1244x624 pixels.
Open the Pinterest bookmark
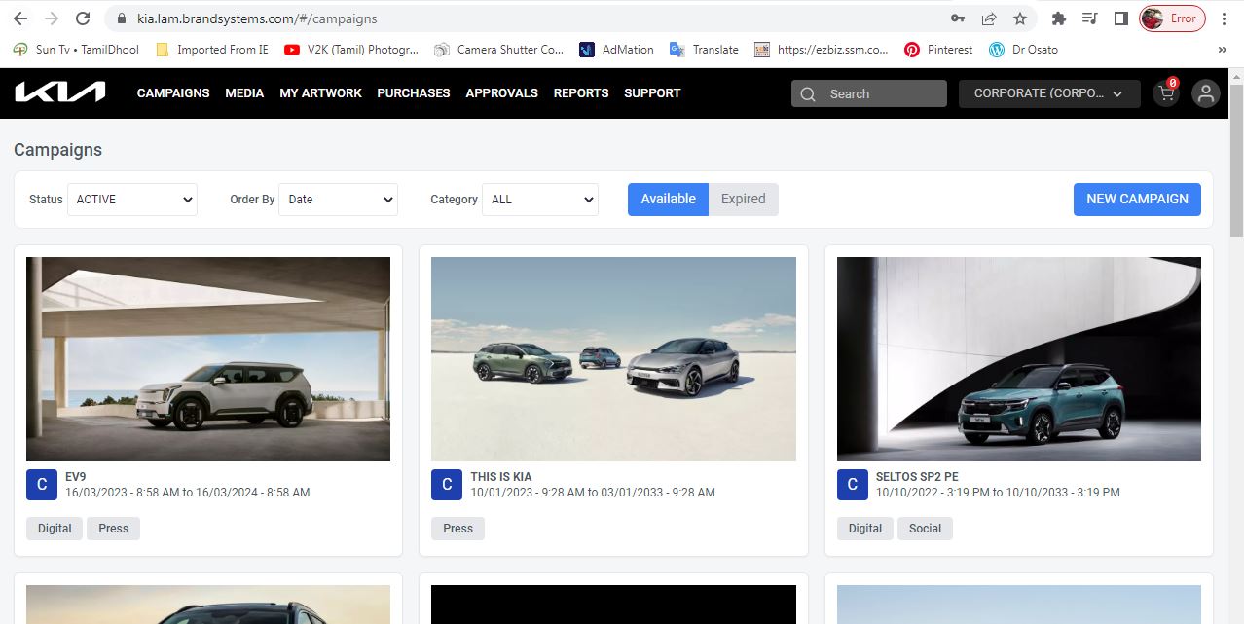(x=938, y=50)
